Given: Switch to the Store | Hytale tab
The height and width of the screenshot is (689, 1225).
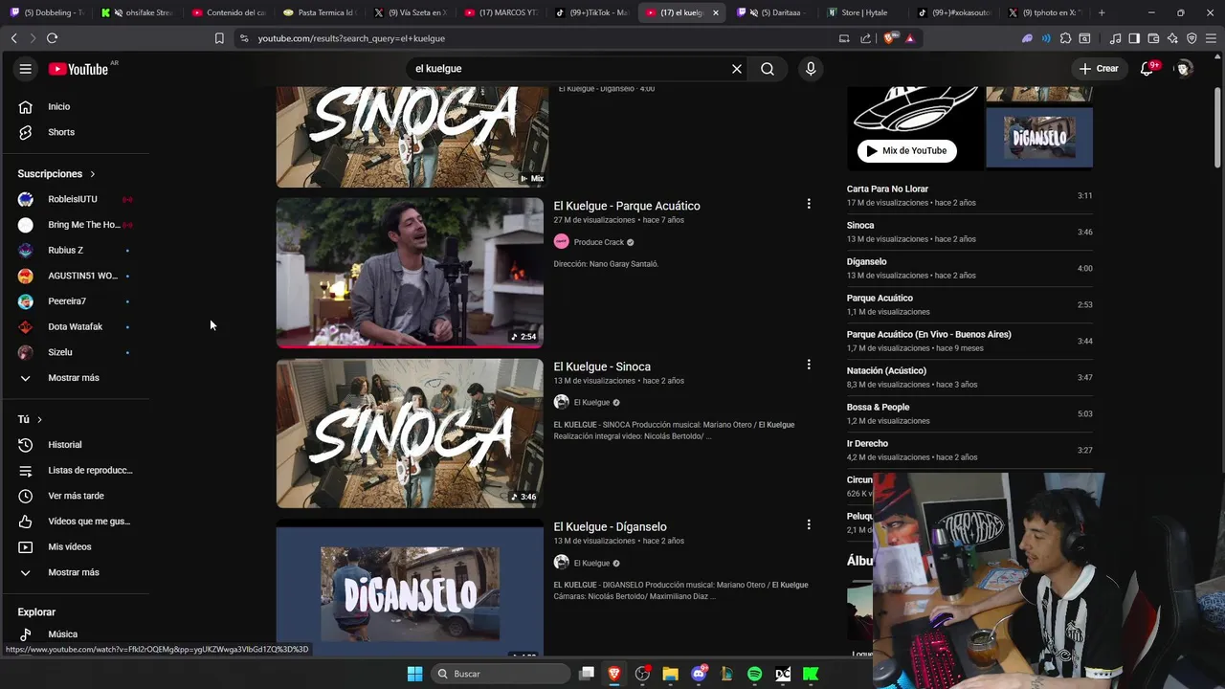Looking at the screenshot, I should [x=864, y=12].
